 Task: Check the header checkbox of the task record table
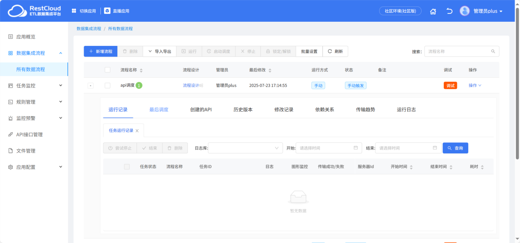point(126,166)
